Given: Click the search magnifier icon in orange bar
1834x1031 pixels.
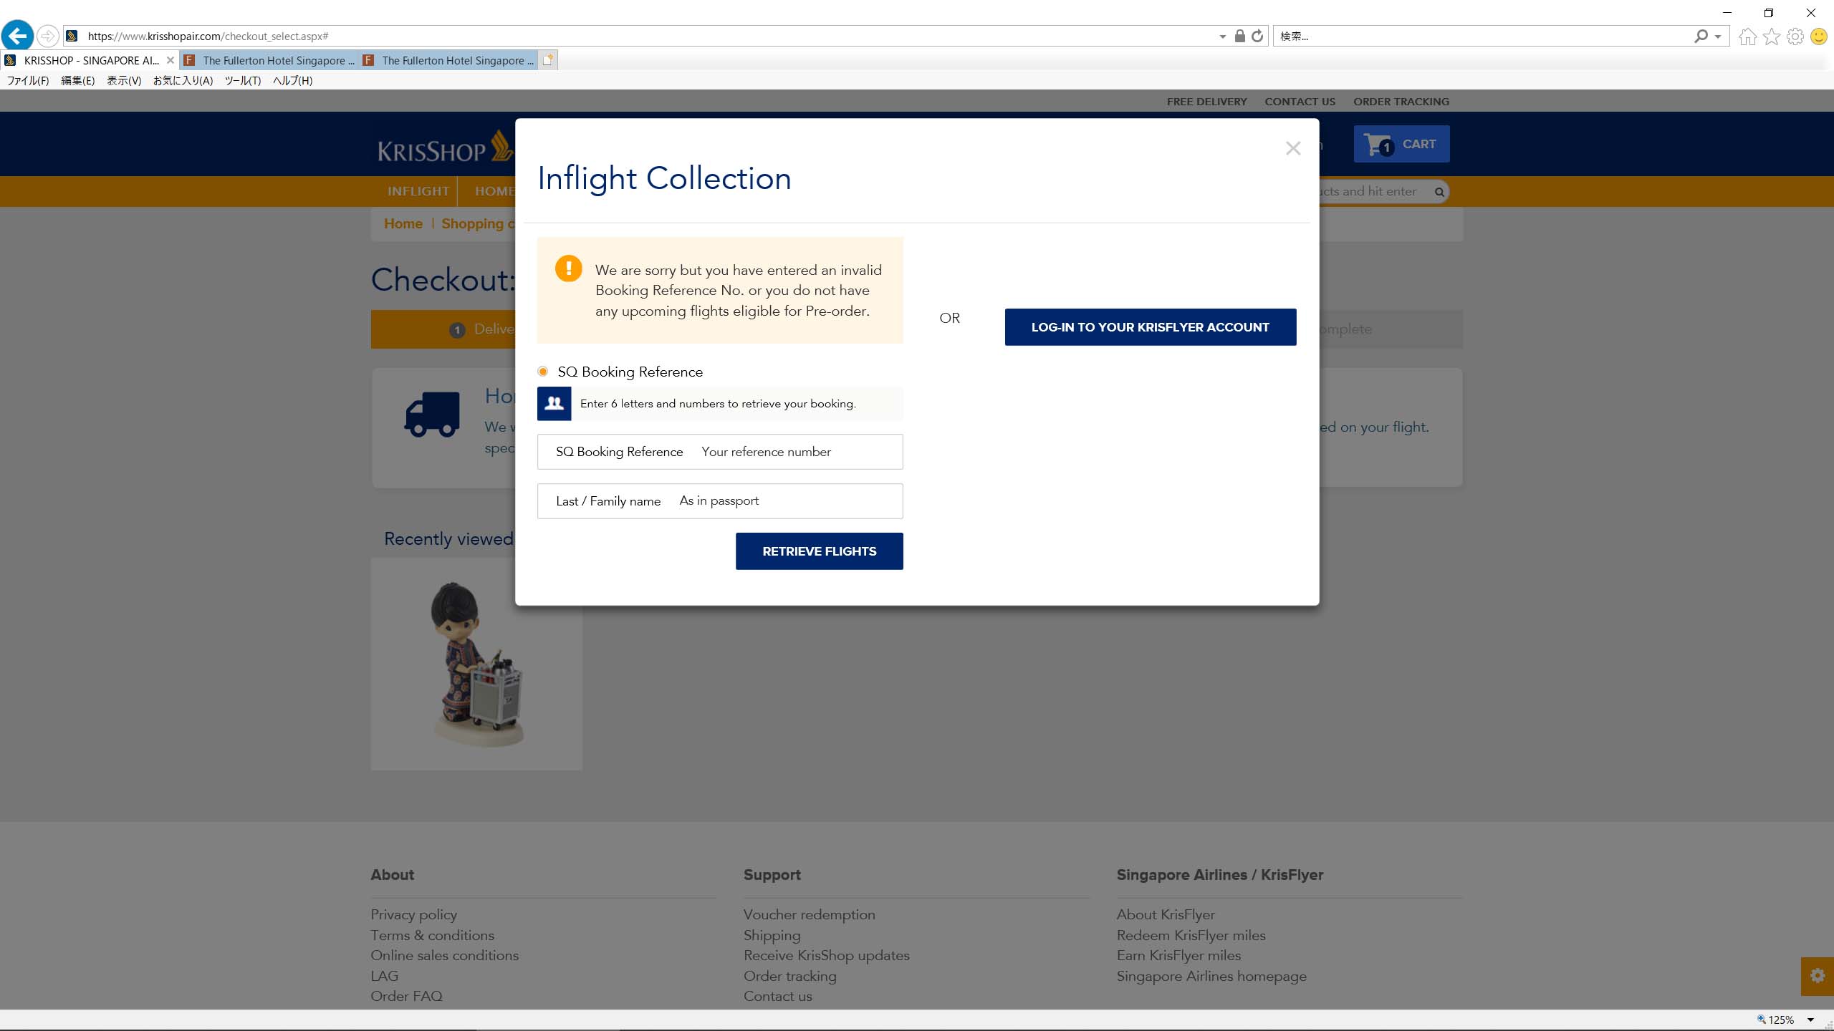Looking at the screenshot, I should [1439, 192].
